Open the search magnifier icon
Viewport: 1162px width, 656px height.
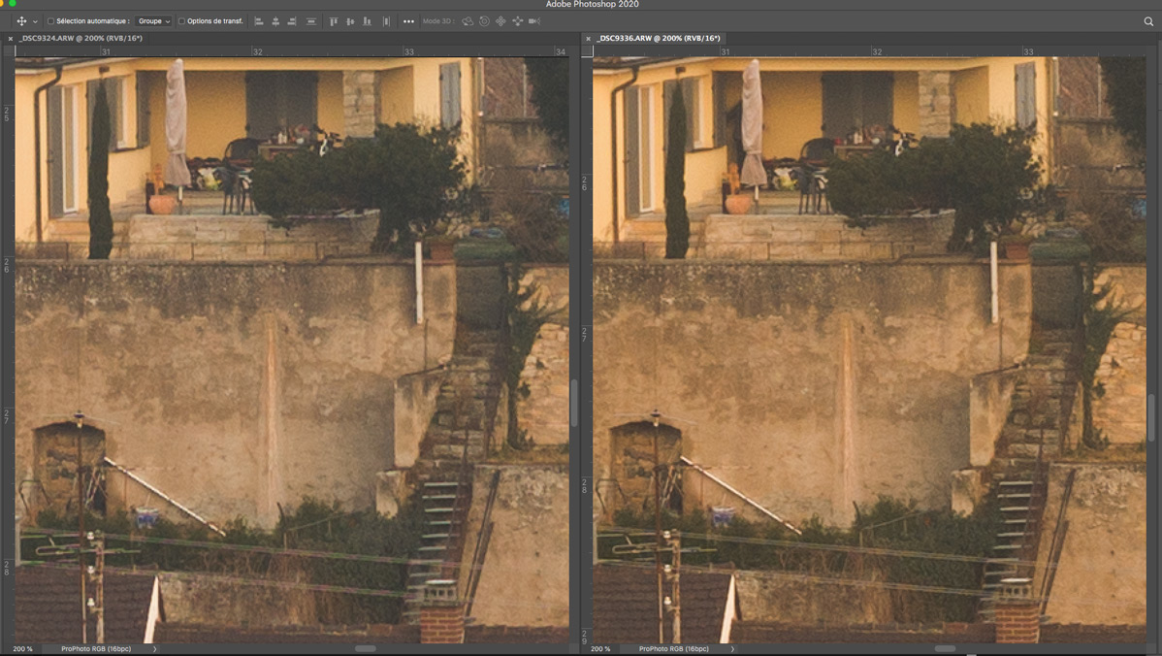(x=1148, y=21)
